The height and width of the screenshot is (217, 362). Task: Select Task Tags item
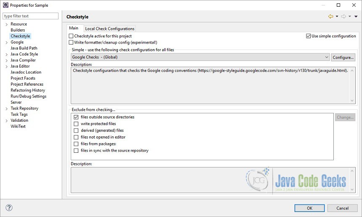point(19,114)
